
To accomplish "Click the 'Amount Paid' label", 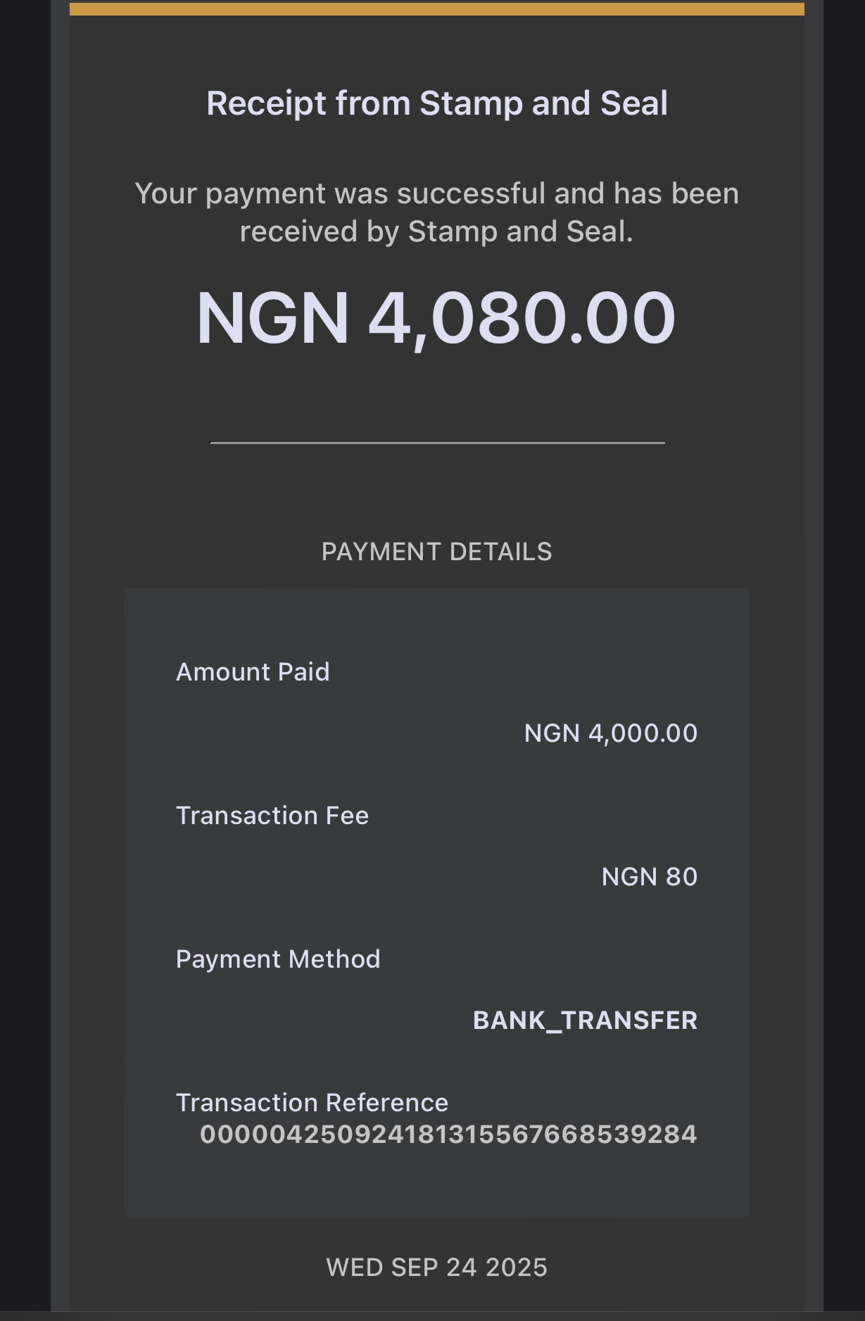I will click(253, 672).
